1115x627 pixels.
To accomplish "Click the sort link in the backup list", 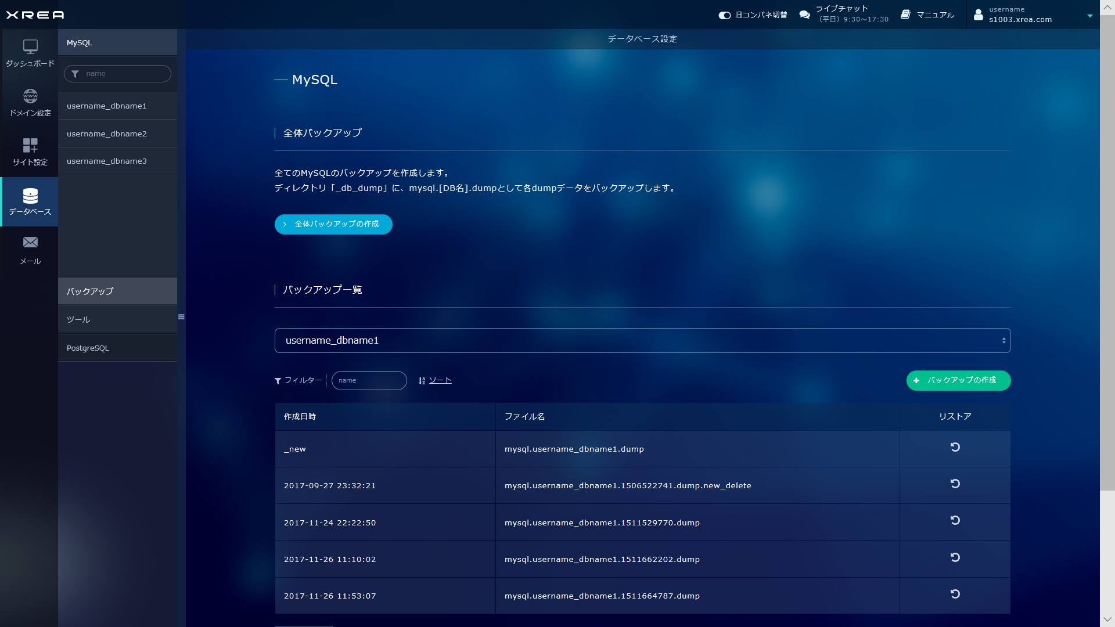I will click(x=440, y=380).
